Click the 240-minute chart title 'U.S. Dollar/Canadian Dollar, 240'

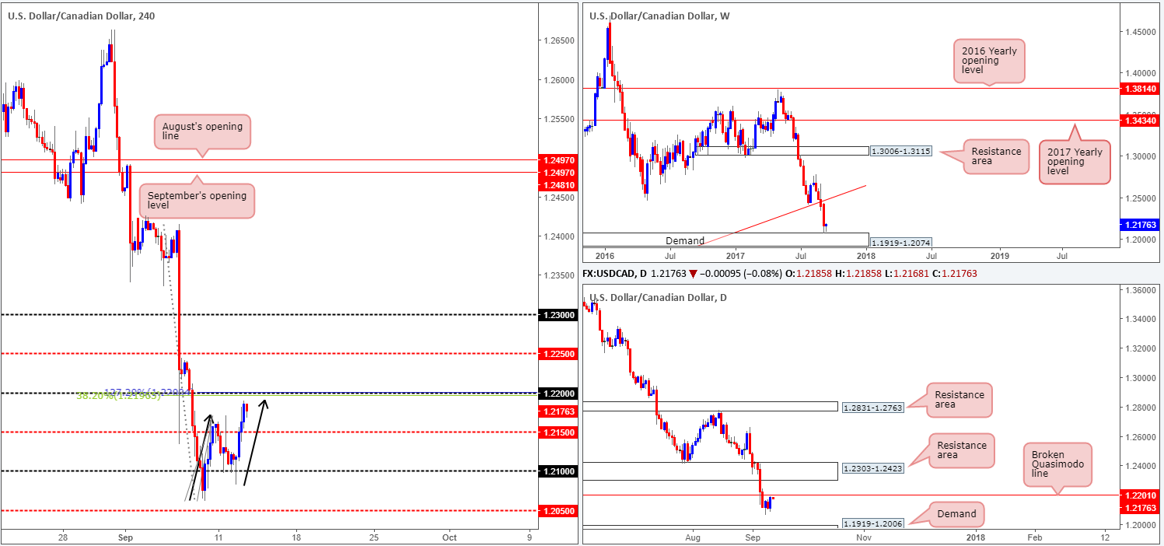82,16
